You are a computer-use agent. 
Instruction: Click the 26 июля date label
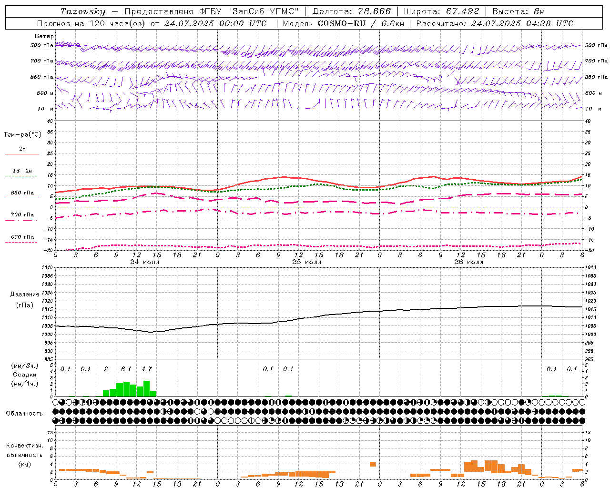[x=469, y=262]
